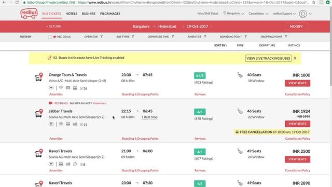Open Amenities link for Orange Tours
Screen dimensions: 332x187
tap(56, 94)
